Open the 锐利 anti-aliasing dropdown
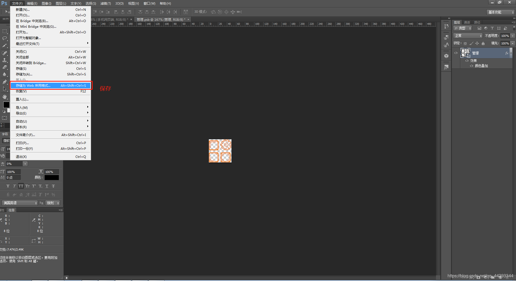The height and width of the screenshot is (281, 516). click(53, 203)
